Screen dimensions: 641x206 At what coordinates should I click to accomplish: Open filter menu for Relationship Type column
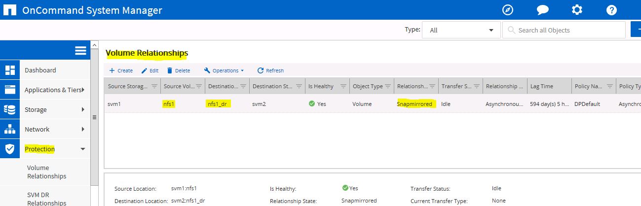(x=521, y=86)
